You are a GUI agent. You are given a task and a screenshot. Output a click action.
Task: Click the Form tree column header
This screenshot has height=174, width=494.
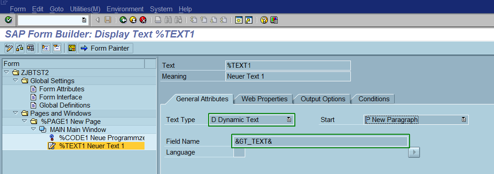click(74, 64)
